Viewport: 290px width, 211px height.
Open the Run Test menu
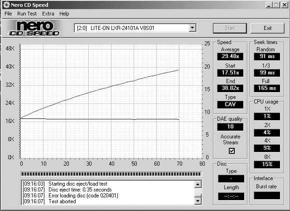pos(27,14)
